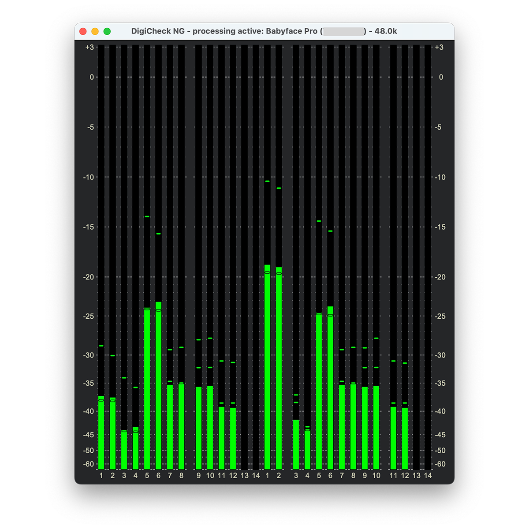Click the 0 dB label on the right scale
529x529 pixels.
pos(440,77)
